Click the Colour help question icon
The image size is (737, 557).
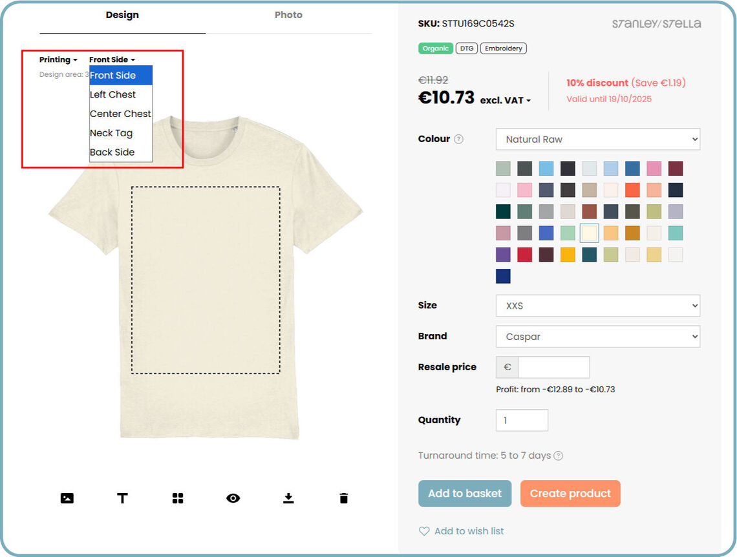[x=459, y=139]
